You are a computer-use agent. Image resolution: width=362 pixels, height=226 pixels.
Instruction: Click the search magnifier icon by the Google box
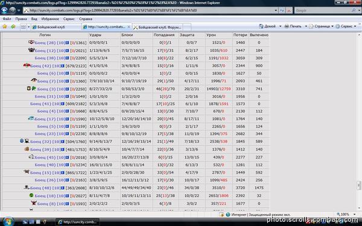pos(354,10)
